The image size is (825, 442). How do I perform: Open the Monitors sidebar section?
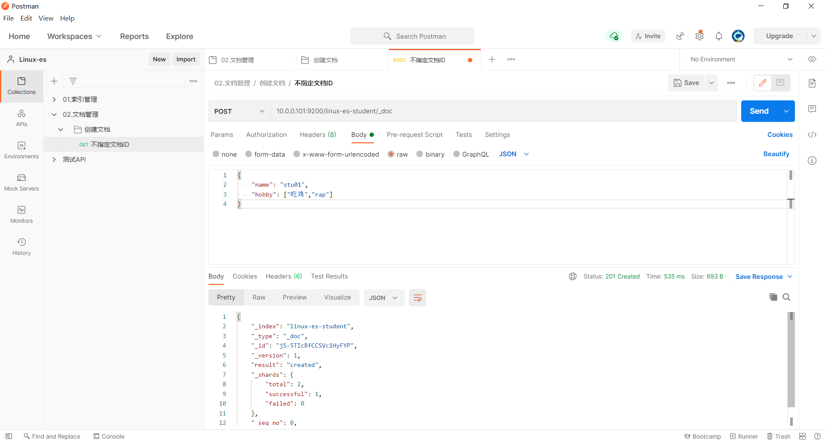(21, 215)
